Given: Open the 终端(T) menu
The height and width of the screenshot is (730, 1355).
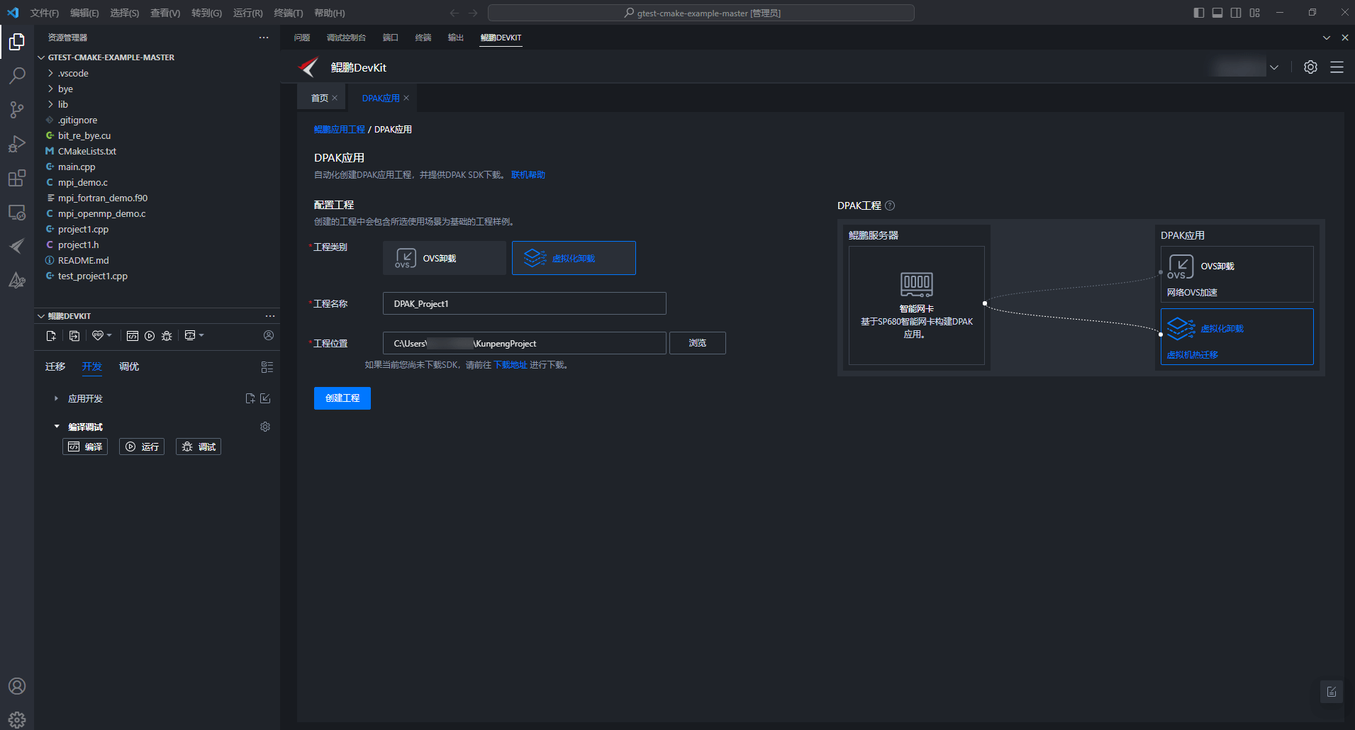Looking at the screenshot, I should (x=289, y=13).
